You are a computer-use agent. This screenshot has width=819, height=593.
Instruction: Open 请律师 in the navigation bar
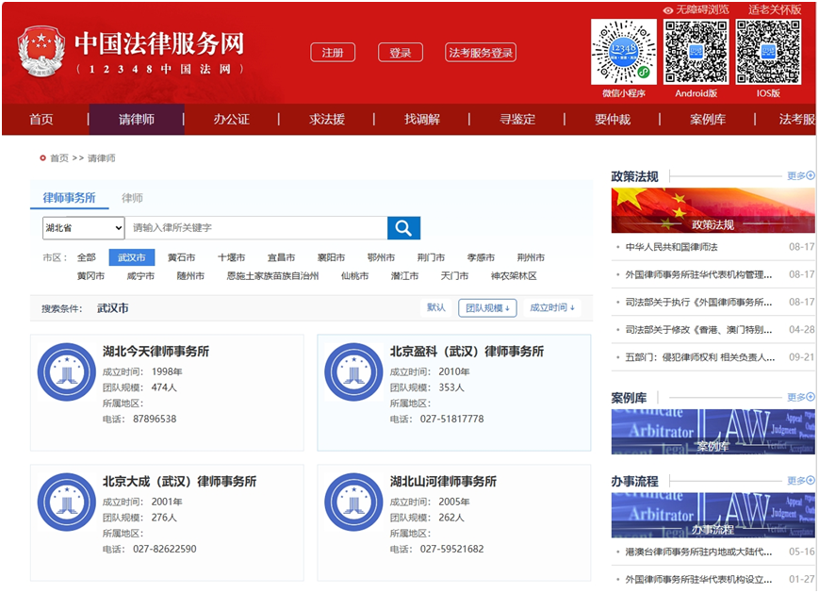coord(137,119)
